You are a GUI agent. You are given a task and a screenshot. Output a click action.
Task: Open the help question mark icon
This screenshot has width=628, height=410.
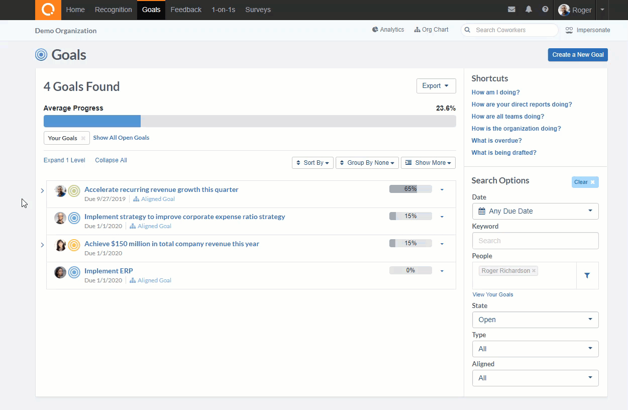545,10
